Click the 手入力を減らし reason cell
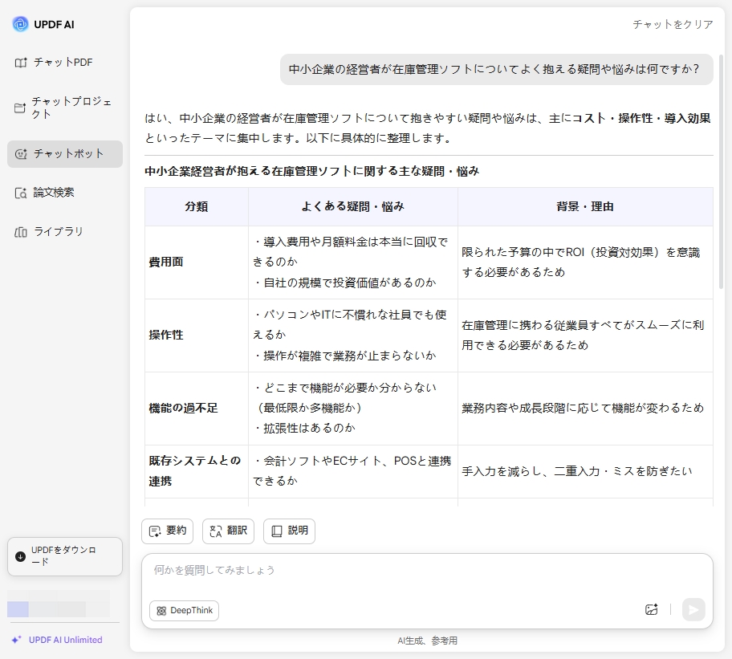The image size is (732, 659). pos(585,471)
